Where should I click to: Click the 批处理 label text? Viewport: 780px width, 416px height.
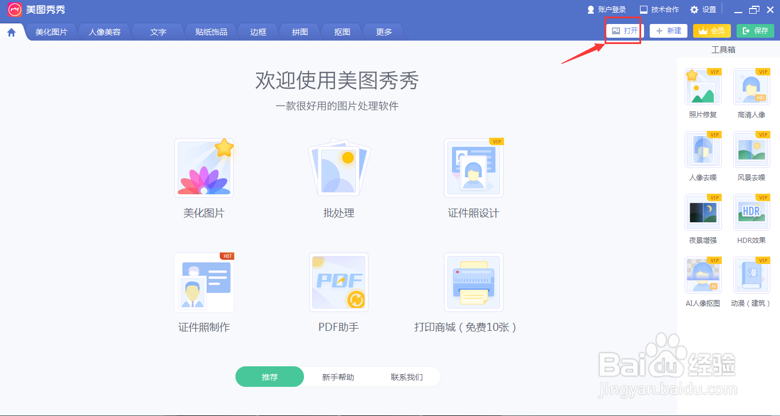pyautogui.click(x=339, y=213)
